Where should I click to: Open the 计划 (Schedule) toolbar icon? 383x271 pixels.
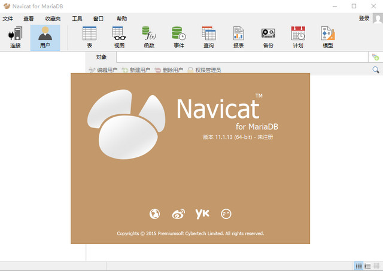tap(298, 37)
